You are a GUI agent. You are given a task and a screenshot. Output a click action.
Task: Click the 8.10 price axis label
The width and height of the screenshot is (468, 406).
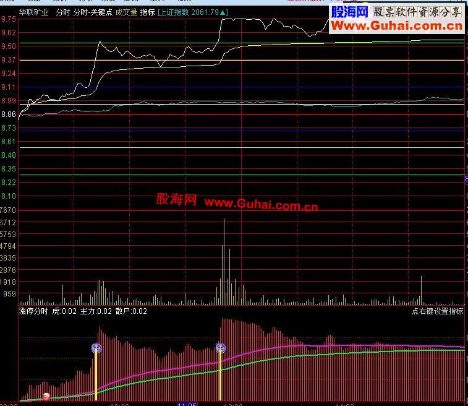pyautogui.click(x=8, y=196)
